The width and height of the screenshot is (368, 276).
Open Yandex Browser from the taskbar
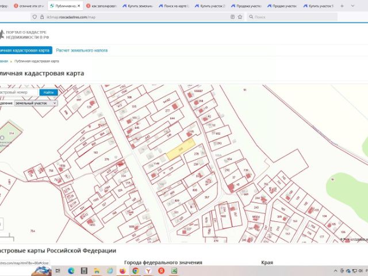[x=148, y=271]
